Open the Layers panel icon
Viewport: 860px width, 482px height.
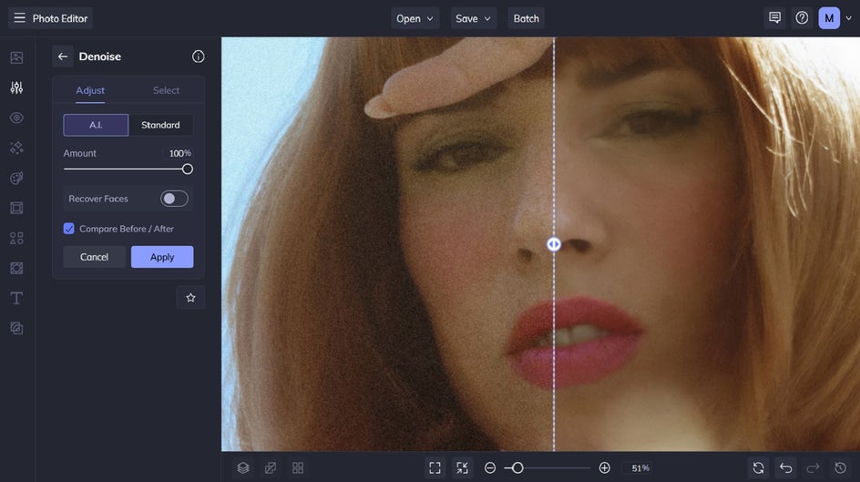pos(243,467)
